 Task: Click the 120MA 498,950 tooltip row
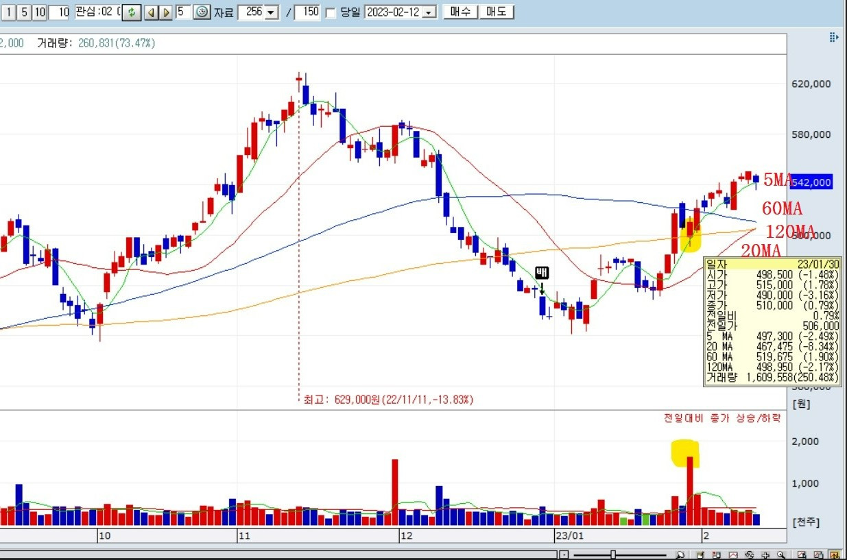773,367
